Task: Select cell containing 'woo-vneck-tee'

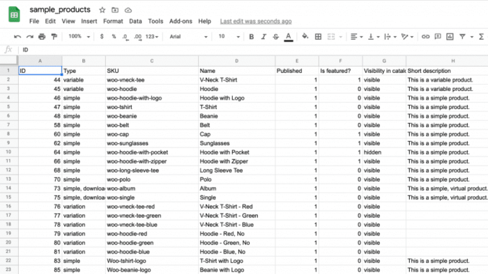Action: [x=152, y=80]
